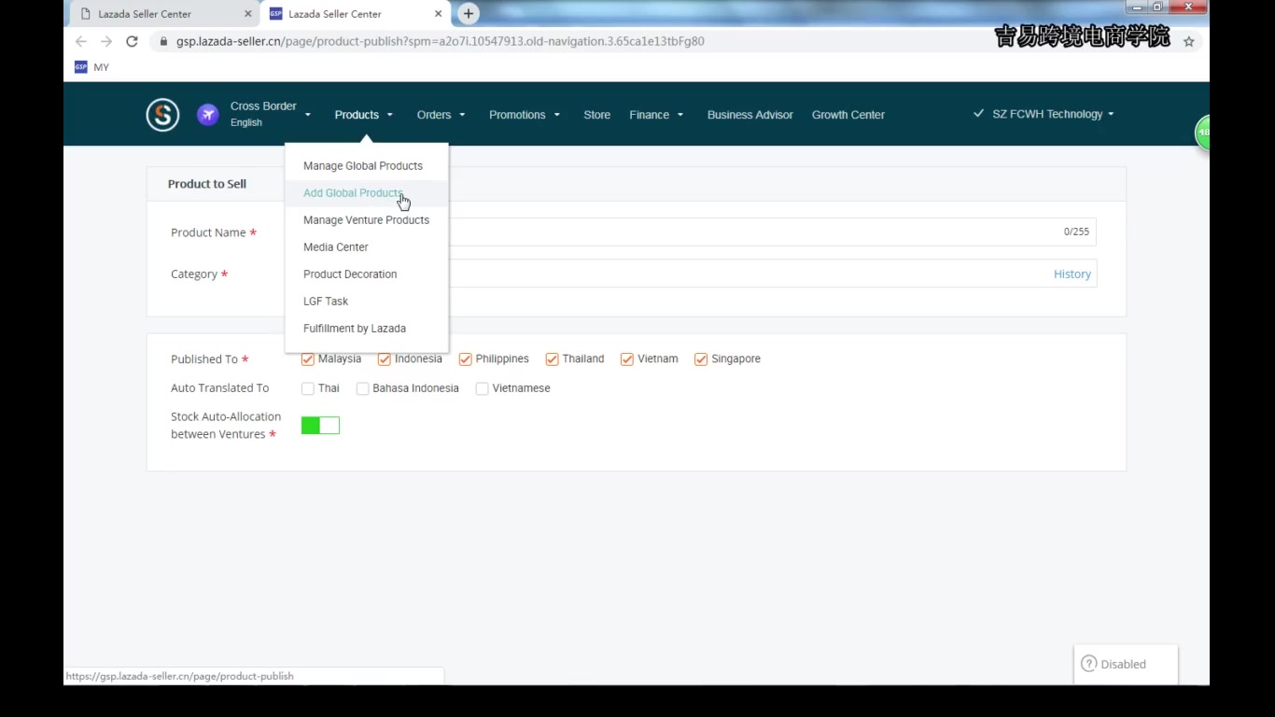Open a new browser tab
The image size is (1275, 717).
(x=469, y=14)
